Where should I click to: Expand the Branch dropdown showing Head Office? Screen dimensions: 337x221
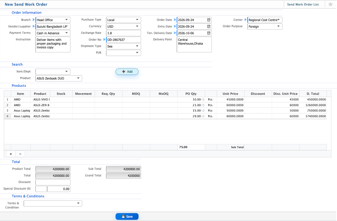pyautogui.click(x=53, y=20)
